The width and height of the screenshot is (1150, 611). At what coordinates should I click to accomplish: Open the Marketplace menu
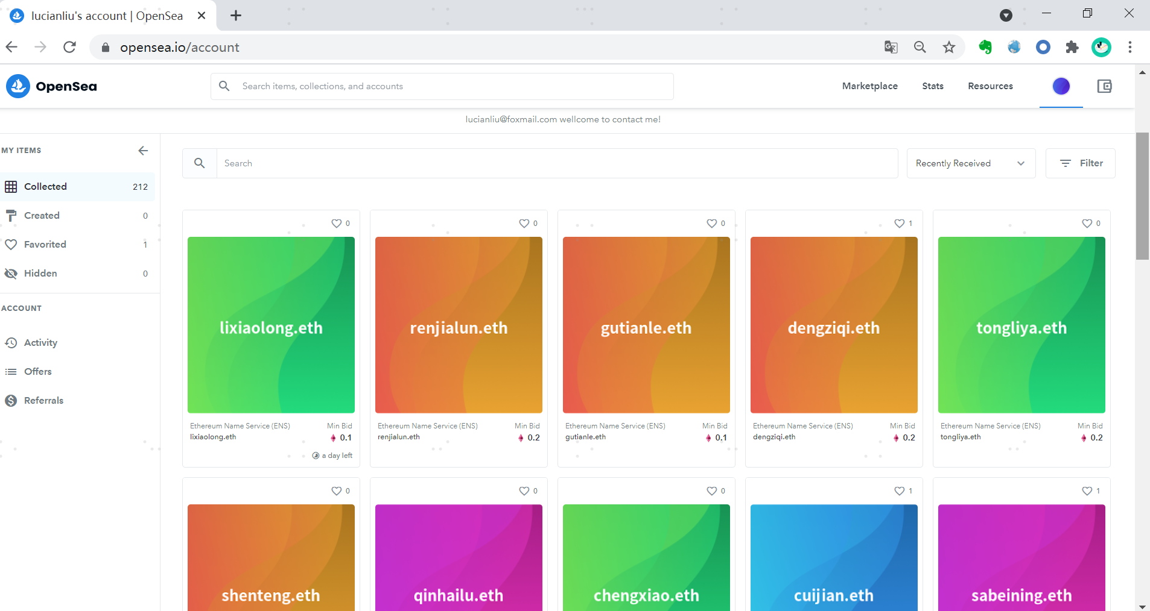point(869,86)
